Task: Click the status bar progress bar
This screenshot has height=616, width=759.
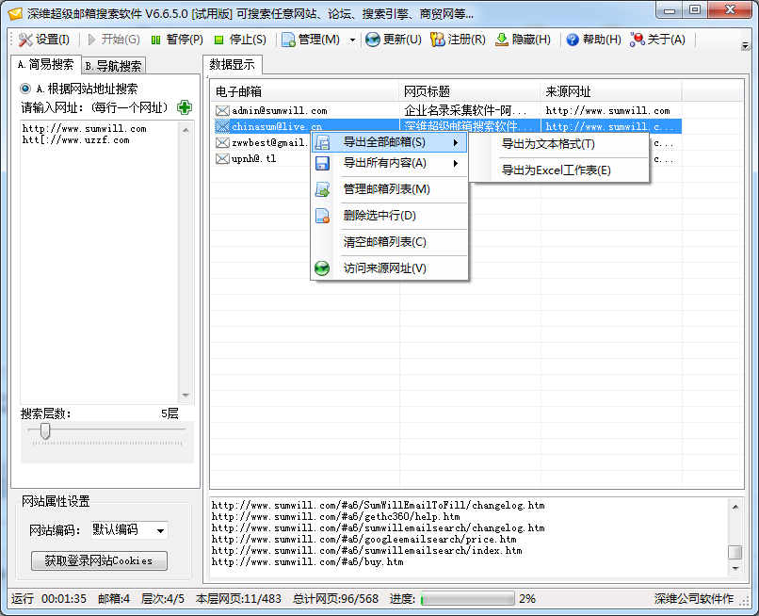Action: (x=468, y=598)
